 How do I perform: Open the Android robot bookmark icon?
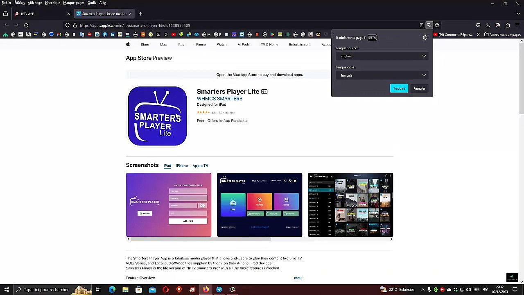click(288, 35)
